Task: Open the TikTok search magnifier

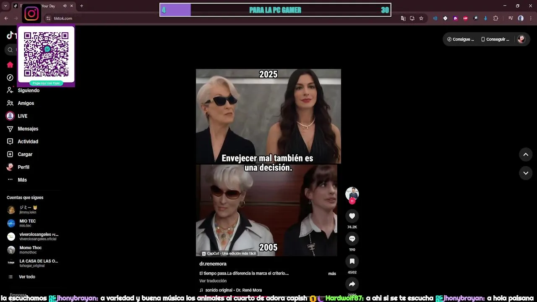Action: (10, 49)
